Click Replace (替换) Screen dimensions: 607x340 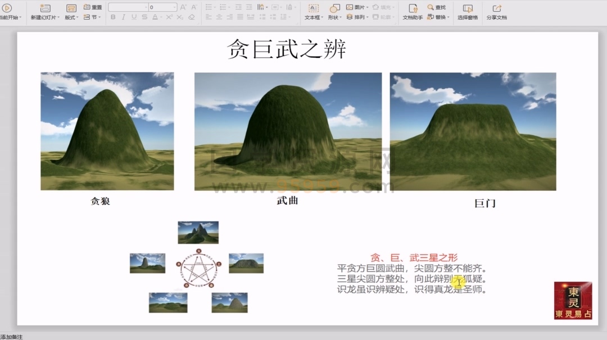pyautogui.click(x=436, y=17)
